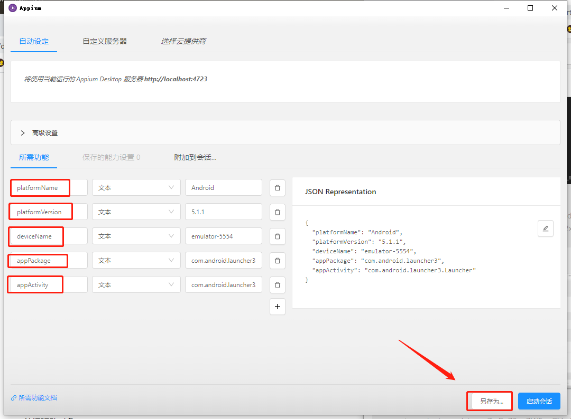Delete the appPackage capability row
The width and height of the screenshot is (571, 419).
[278, 261]
